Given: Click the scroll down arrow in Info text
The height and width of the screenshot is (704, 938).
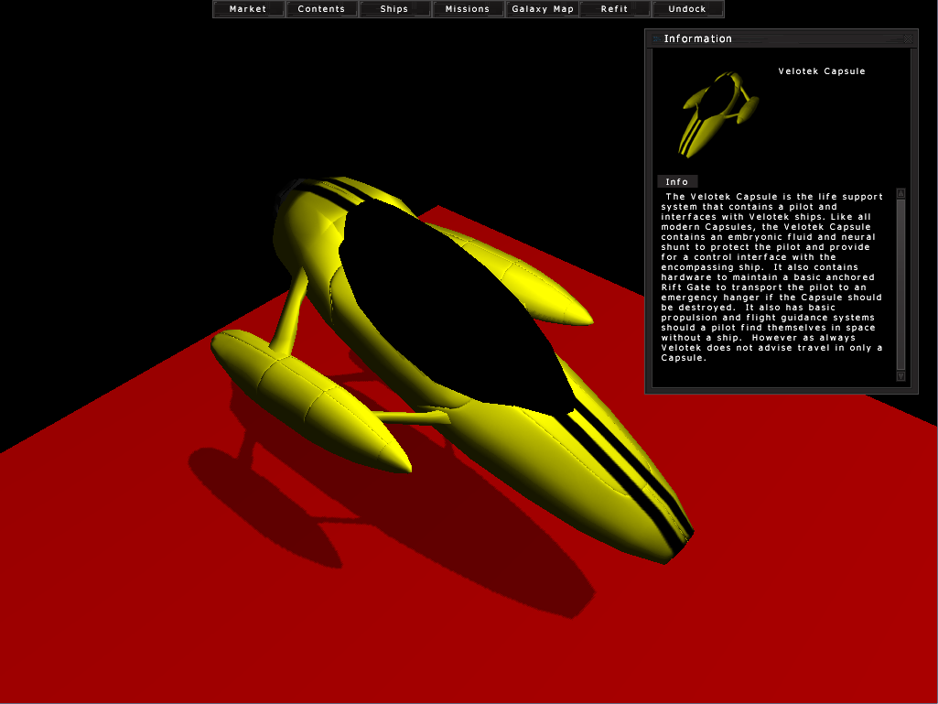Looking at the screenshot, I should [x=900, y=375].
